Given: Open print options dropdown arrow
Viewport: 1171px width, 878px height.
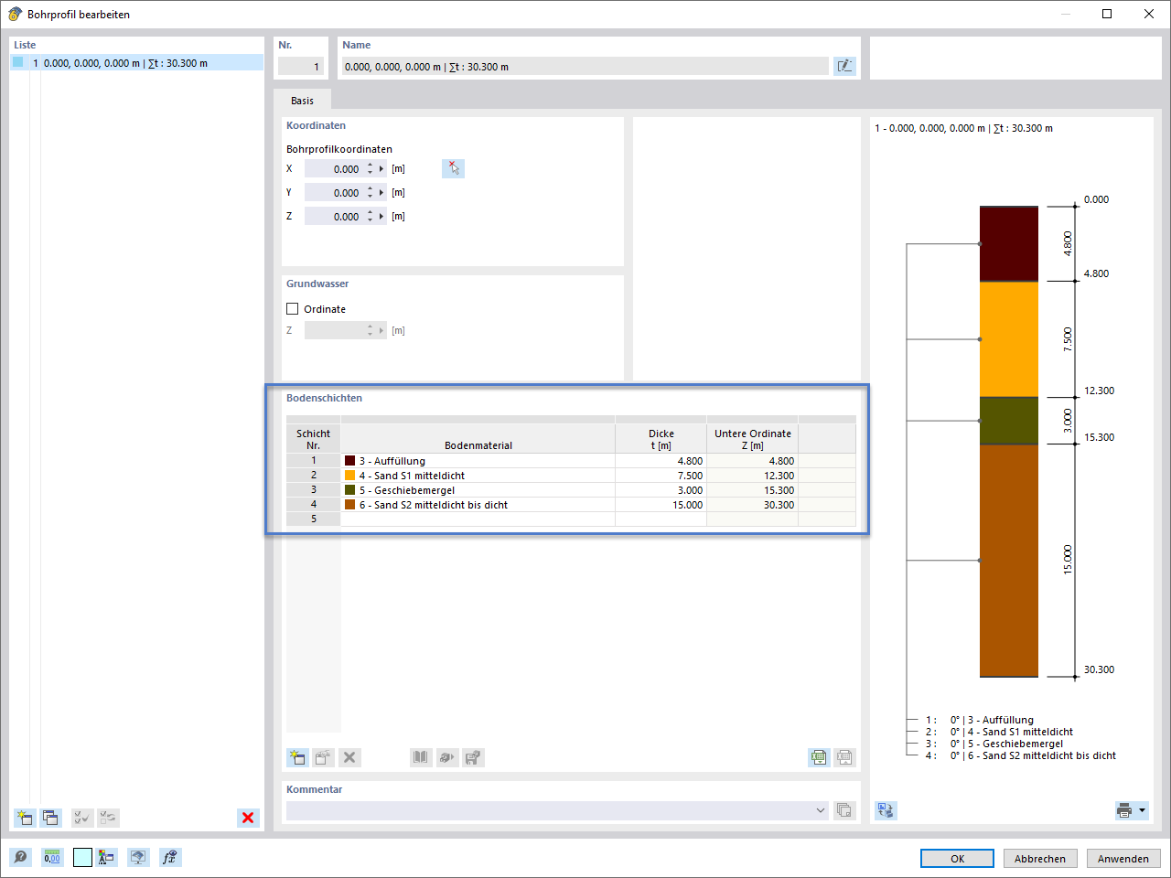Looking at the screenshot, I should click(x=1142, y=810).
